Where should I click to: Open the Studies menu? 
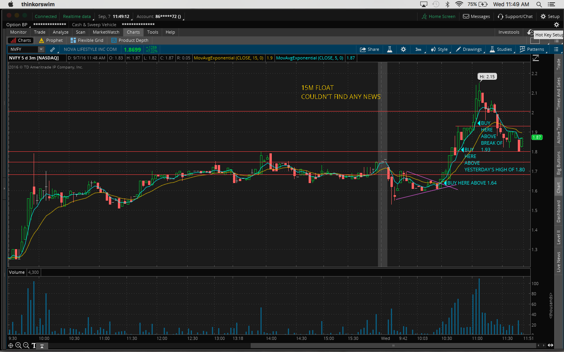501,49
